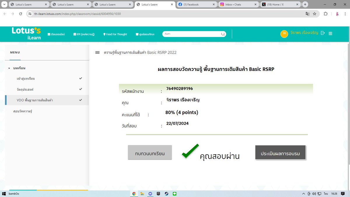Open File Explorer from the taskbar
Screen dimensions: 350x197
[x=142, y=193]
